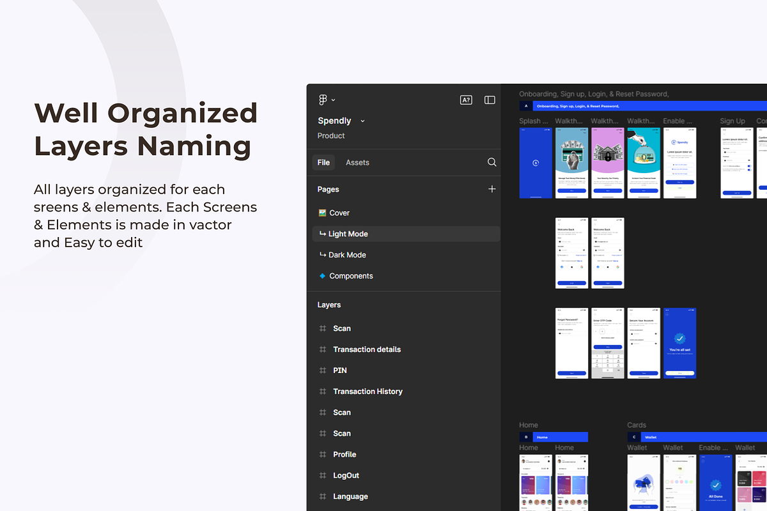Select the Forgot Password frame
The width and height of the screenshot is (767, 511).
coord(571,343)
